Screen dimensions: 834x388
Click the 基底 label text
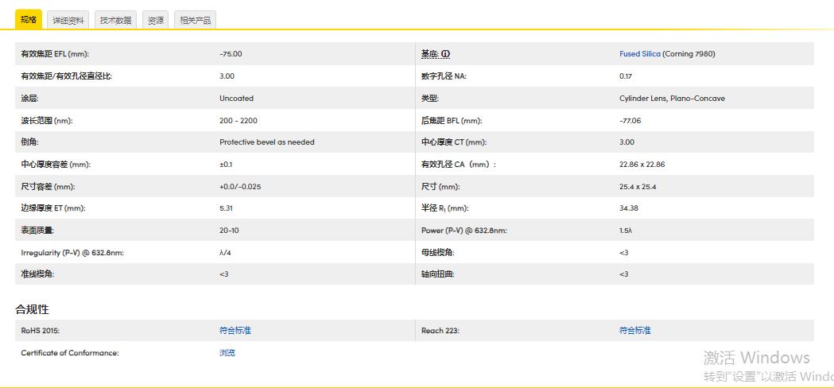[429, 54]
